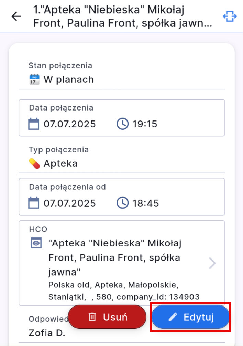Click the clock icon beside 19:15
243x346 pixels.
click(x=123, y=124)
